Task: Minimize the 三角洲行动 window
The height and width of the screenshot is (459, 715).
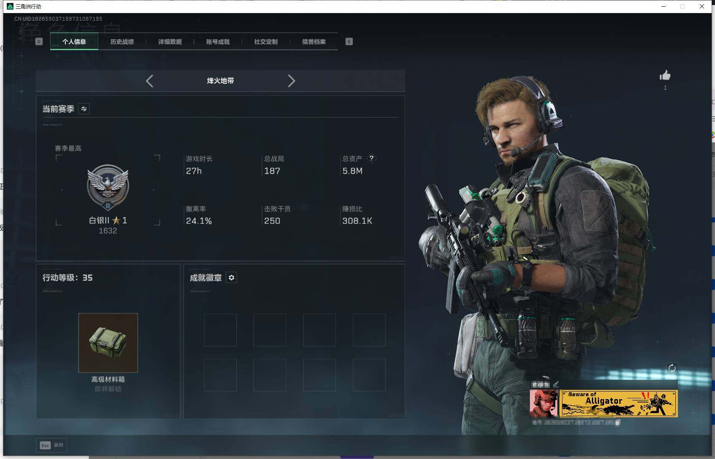Action: [x=664, y=6]
